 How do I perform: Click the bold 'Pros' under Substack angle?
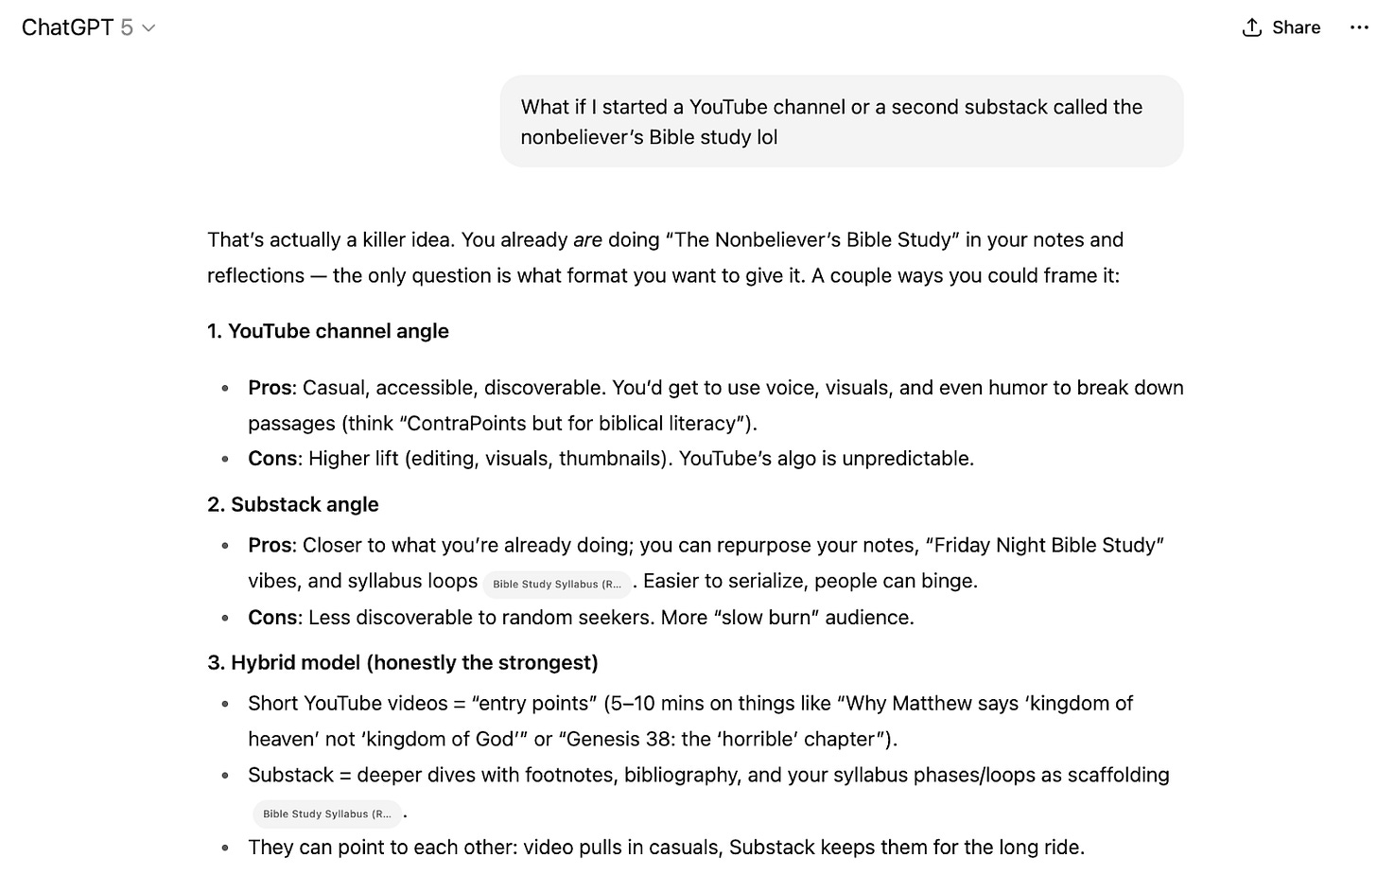pos(270,545)
